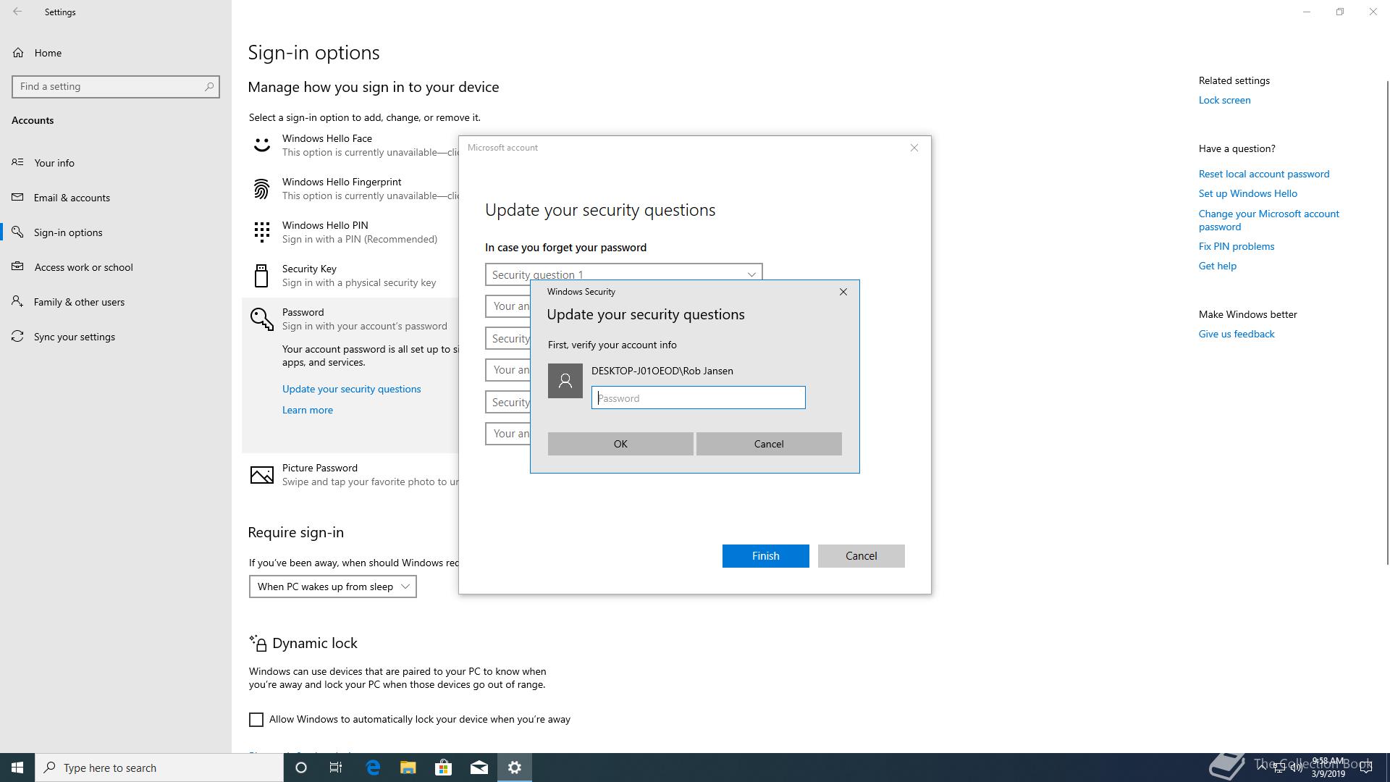Click the Windows Hello PIN keypad icon
1390x782 pixels.
[x=261, y=232]
